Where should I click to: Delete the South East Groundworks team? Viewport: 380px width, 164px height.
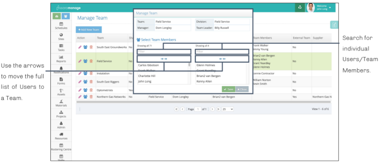pos(91,47)
